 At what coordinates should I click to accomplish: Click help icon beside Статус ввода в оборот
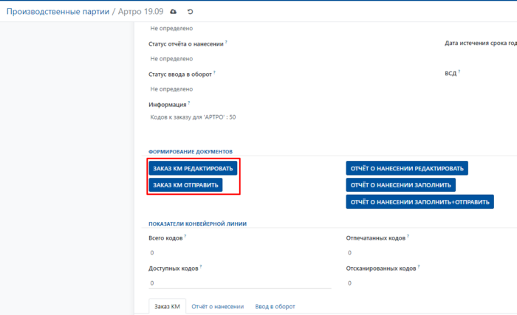pyautogui.click(x=215, y=73)
